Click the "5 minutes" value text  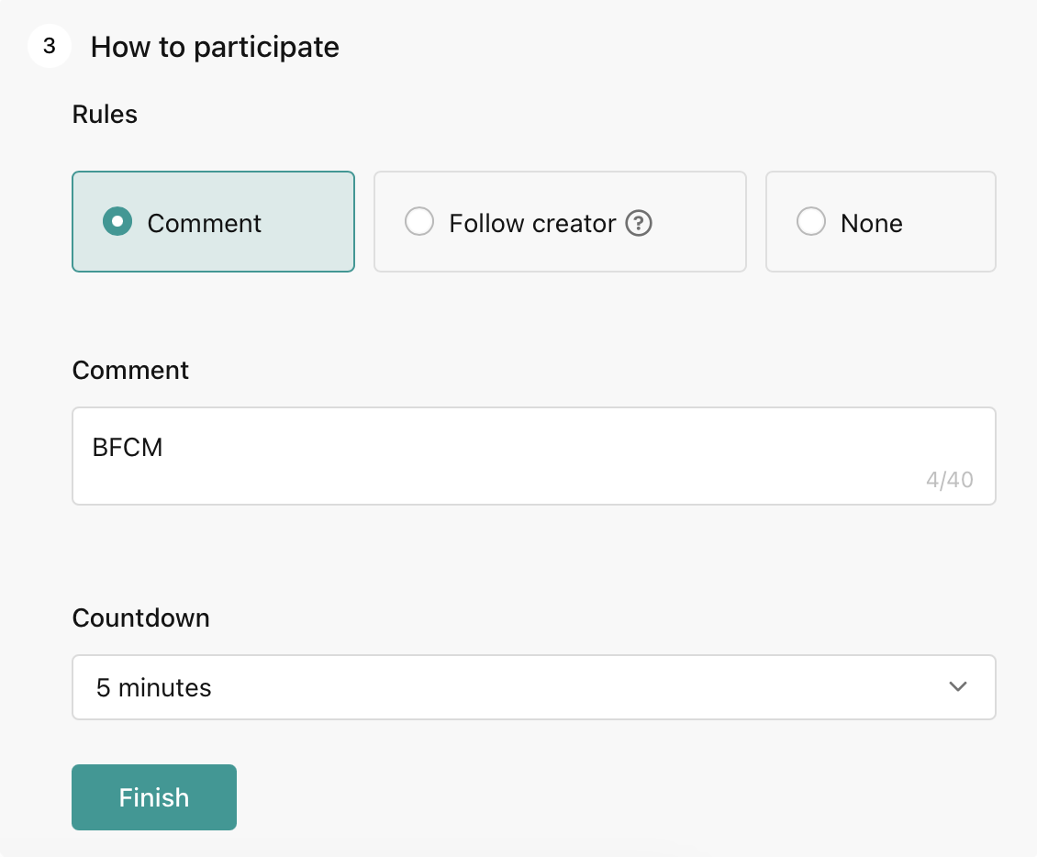[x=154, y=687]
